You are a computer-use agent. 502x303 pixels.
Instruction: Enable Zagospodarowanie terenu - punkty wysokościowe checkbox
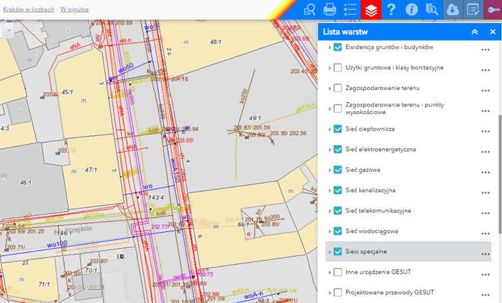click(x=337, y=108)
